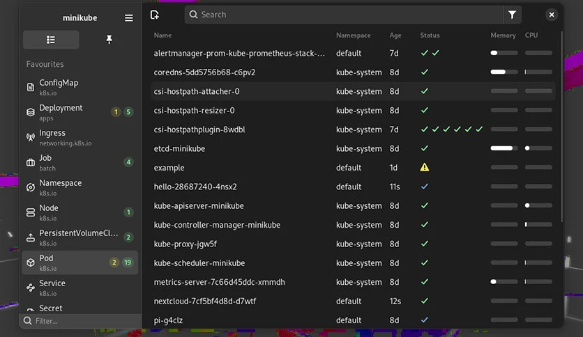Select kube-proxy-jgw5f pod
This screenshot has width=583, height=337.
point(353,244)
